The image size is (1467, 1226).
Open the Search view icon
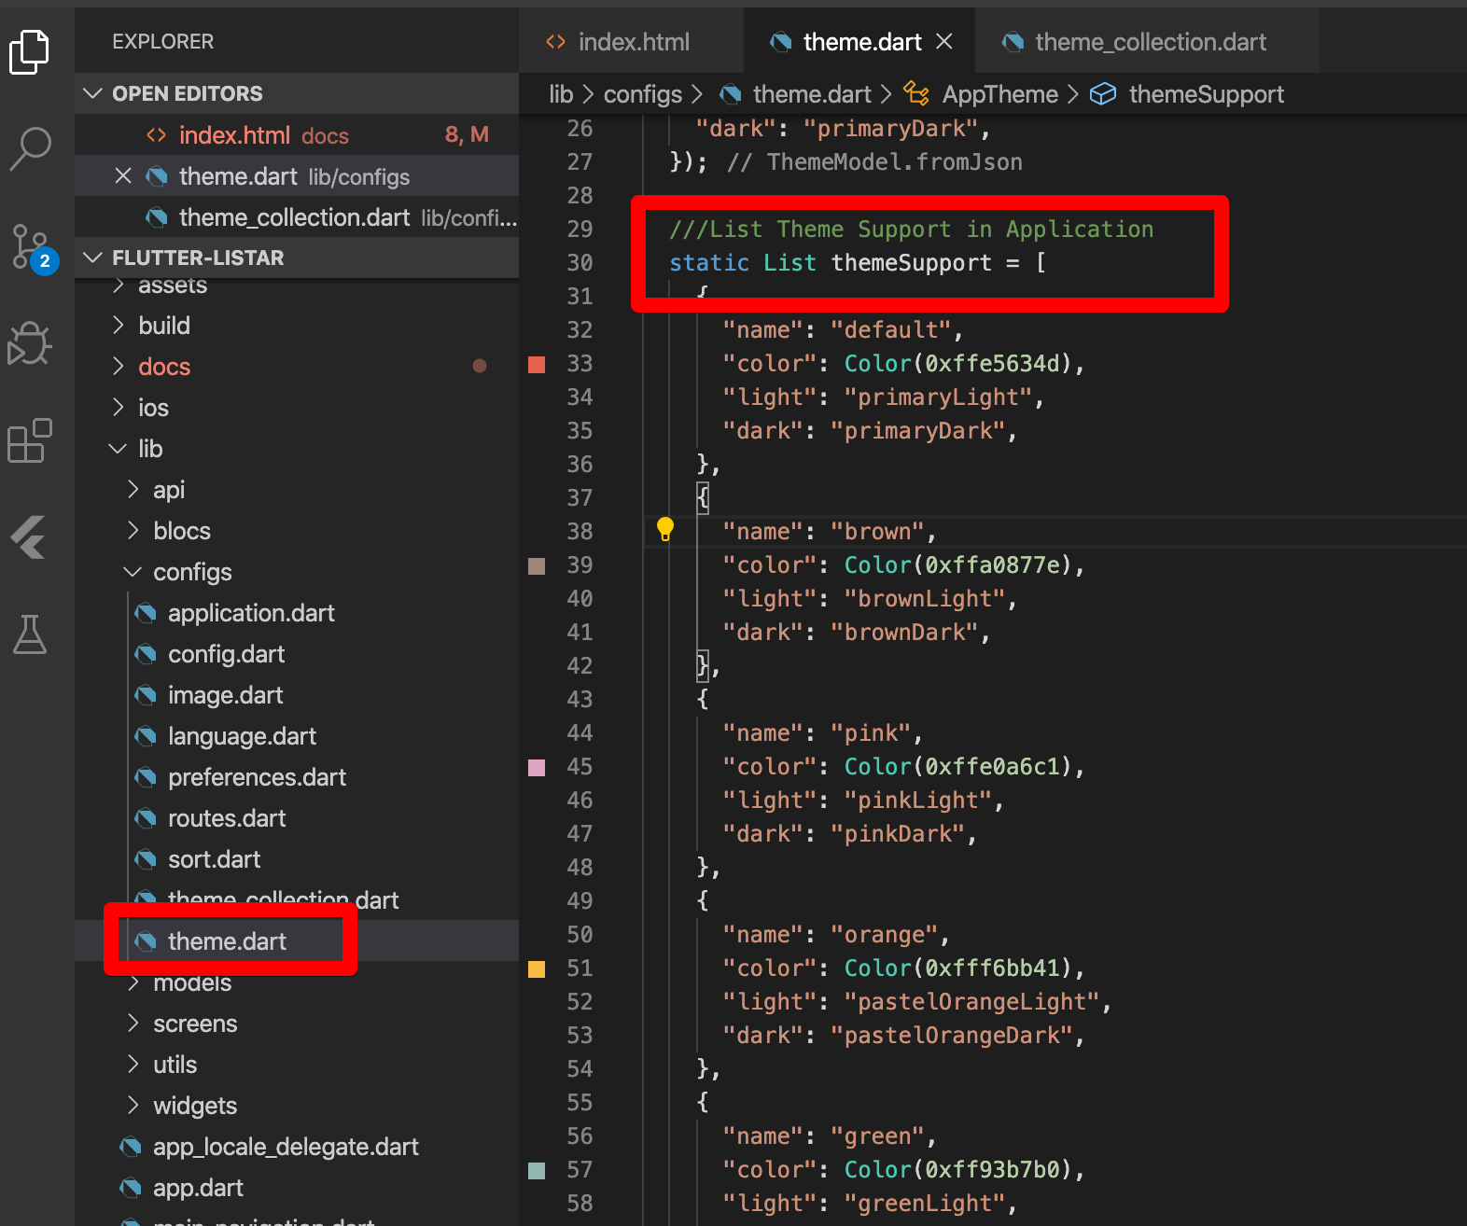pyautogui.click(x=29, y=148)
